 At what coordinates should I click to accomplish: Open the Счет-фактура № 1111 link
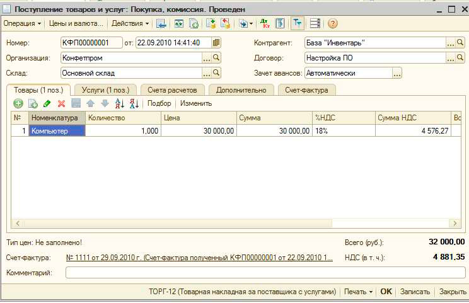(x=199, y=258)
